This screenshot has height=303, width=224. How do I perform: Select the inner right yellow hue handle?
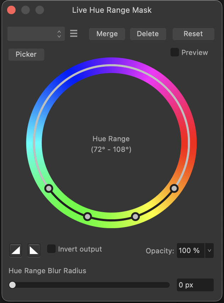point(135,217)
